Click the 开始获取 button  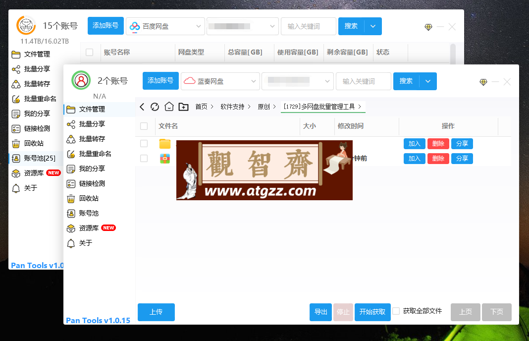point(372,312)
